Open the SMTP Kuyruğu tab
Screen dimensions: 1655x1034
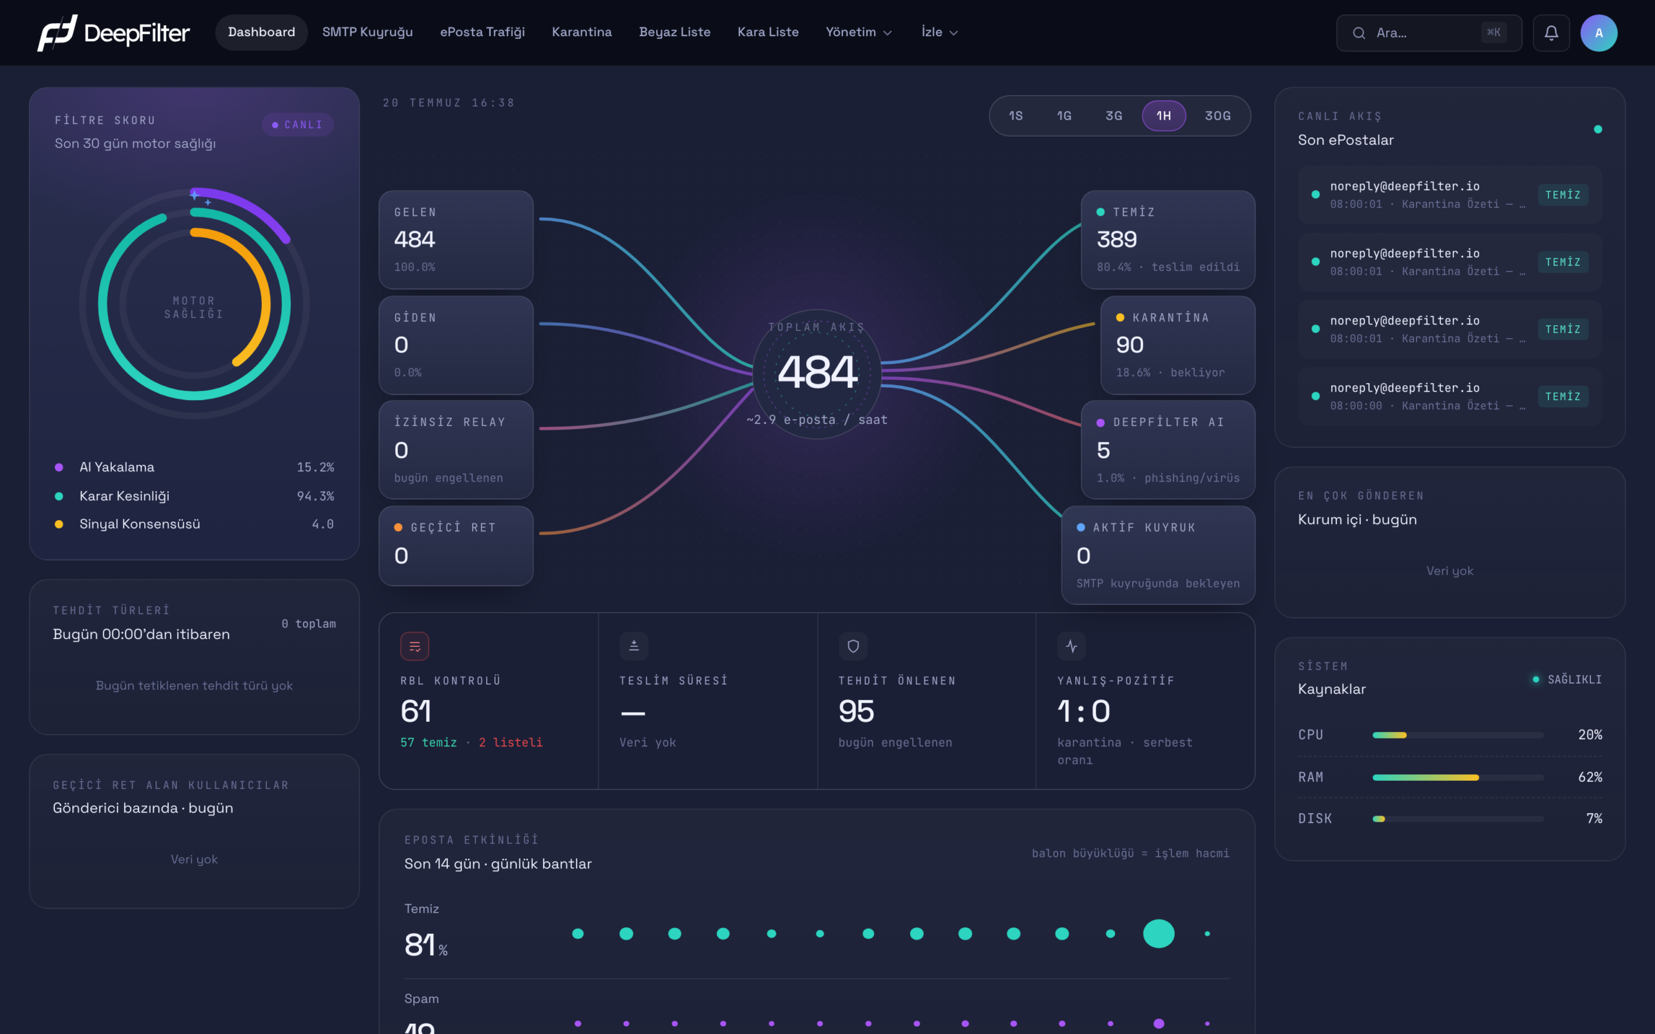tap(367, 32)
